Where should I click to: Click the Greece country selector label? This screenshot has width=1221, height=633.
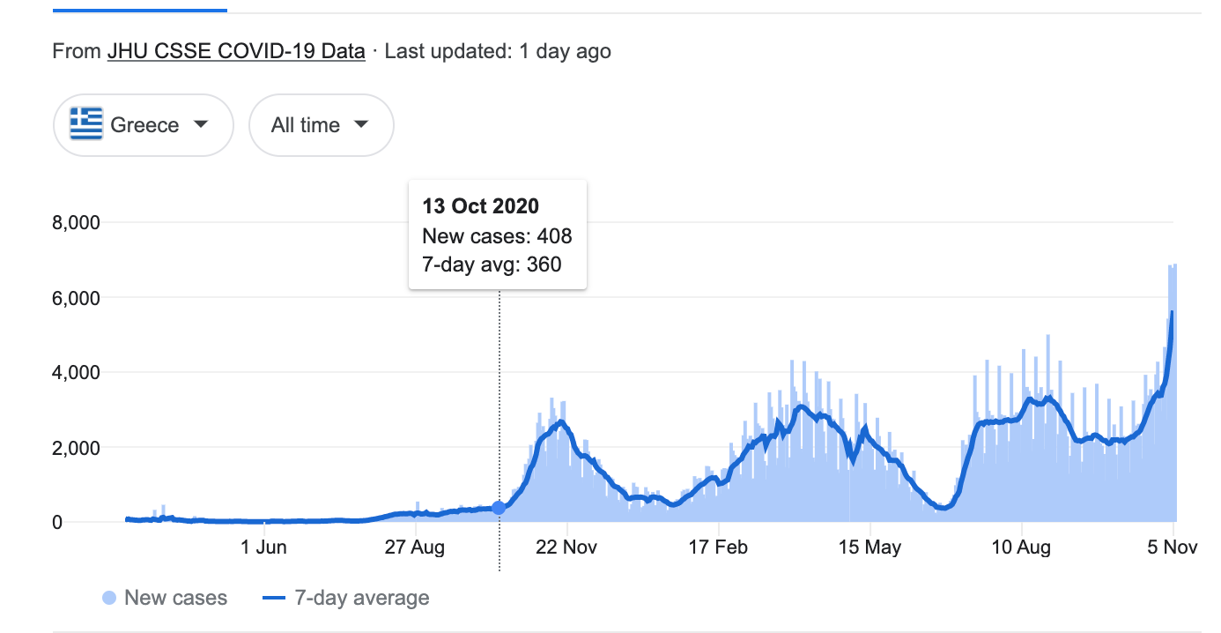144,125
